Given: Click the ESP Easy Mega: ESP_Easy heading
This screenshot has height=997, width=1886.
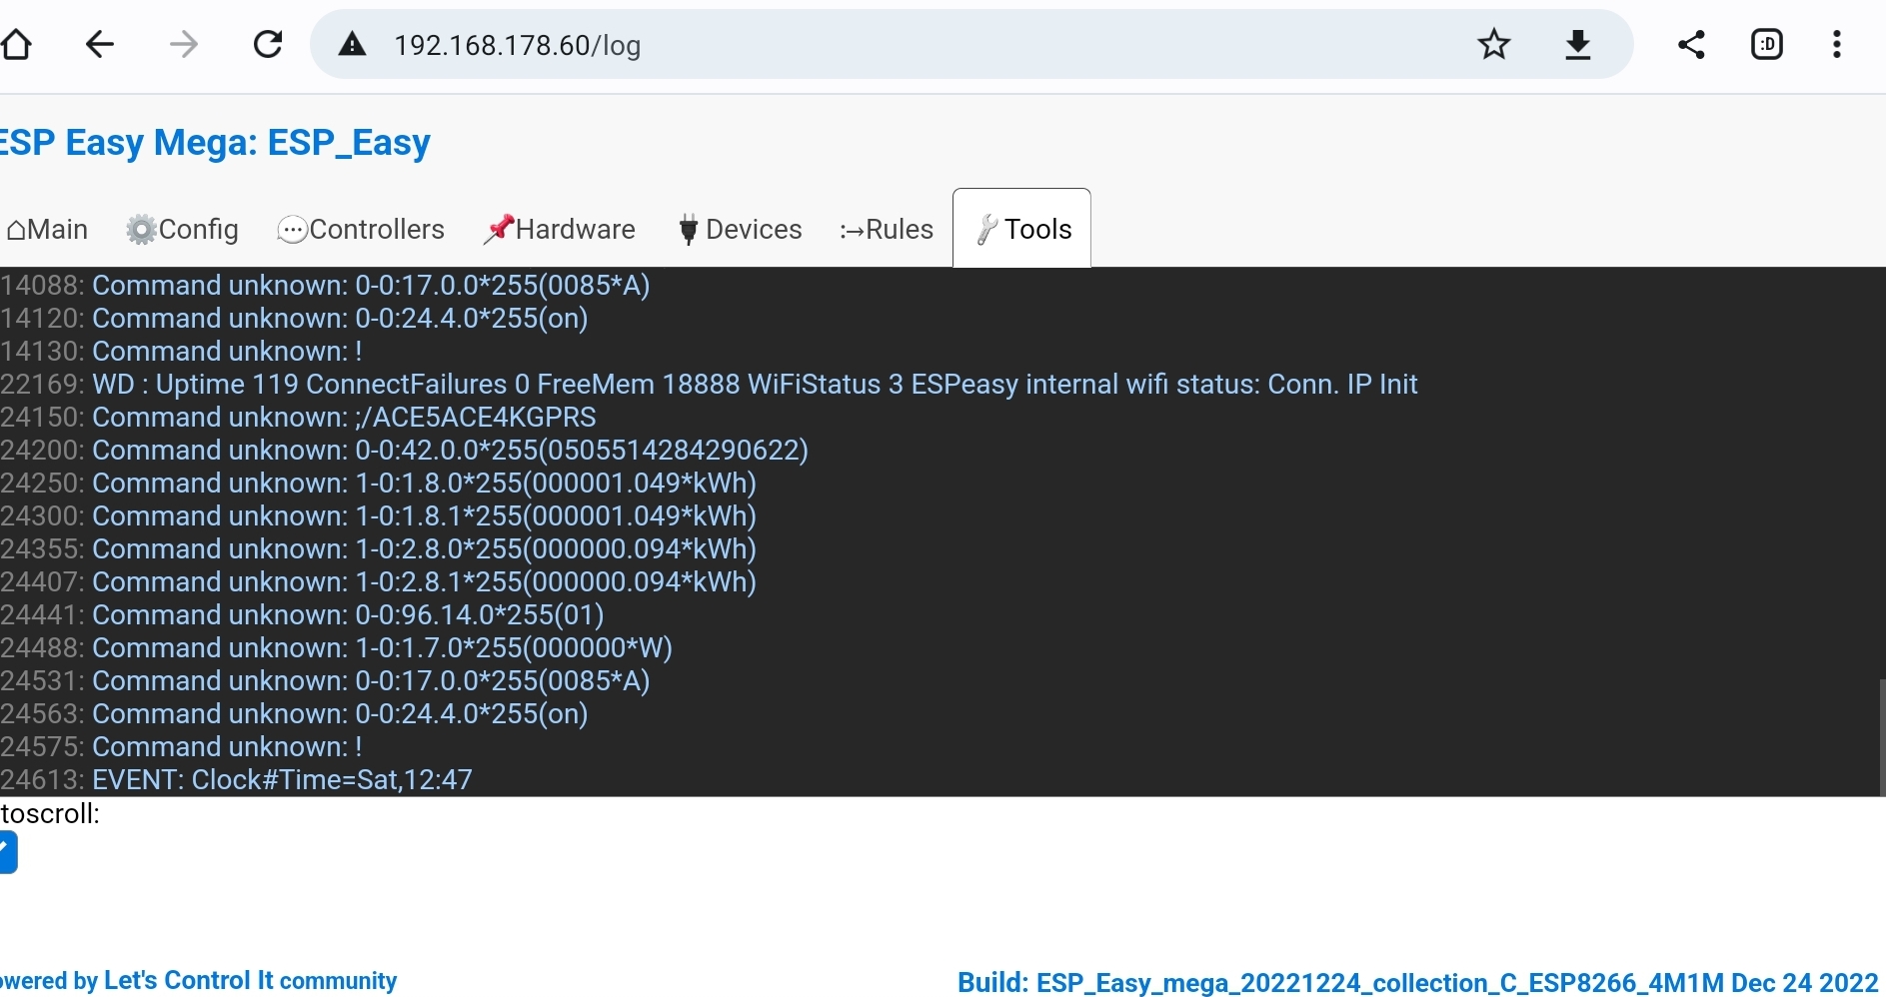Looking at the screenshot, I should click(215, 143).
